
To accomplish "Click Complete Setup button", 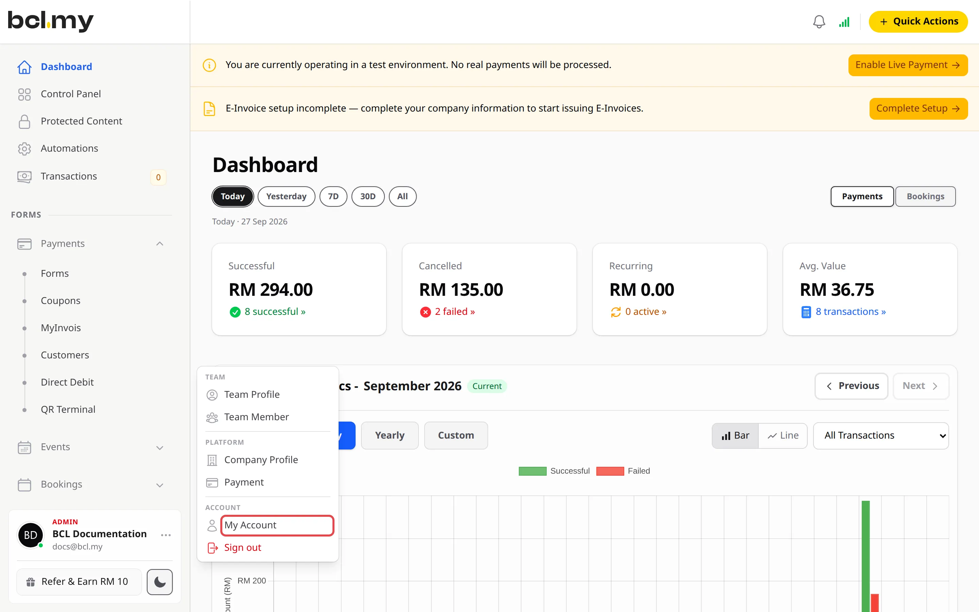I will (918, 108).
